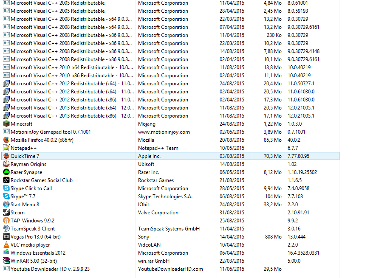The height and width of the screenshot is (278, 376).
Task: Click the Skype 7.7 icon
Action: coord(6,197)
